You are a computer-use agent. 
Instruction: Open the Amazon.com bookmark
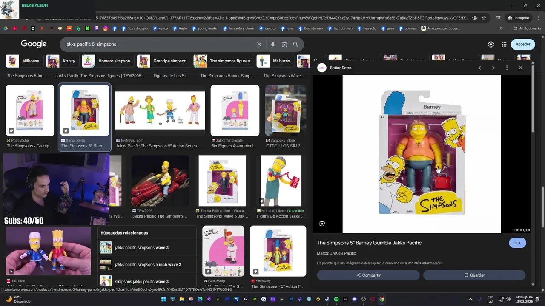(441, 28)
